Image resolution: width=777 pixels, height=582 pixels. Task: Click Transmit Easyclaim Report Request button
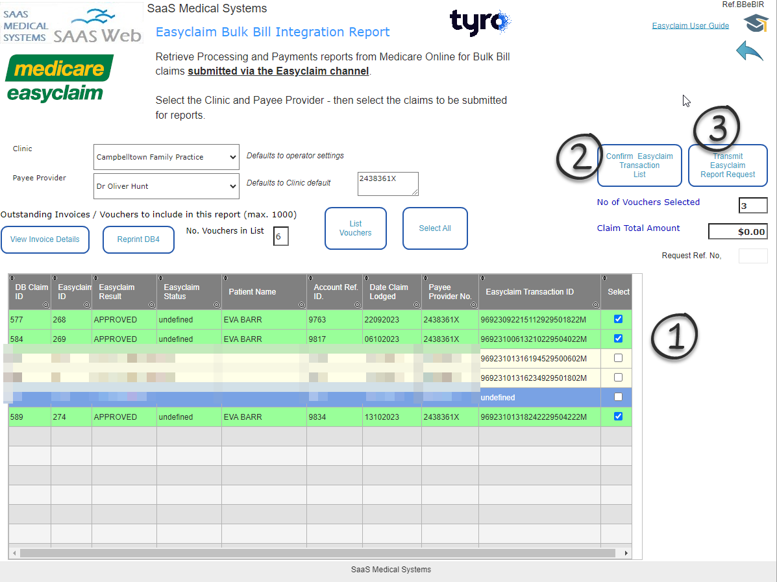click(x=728, y=165)
